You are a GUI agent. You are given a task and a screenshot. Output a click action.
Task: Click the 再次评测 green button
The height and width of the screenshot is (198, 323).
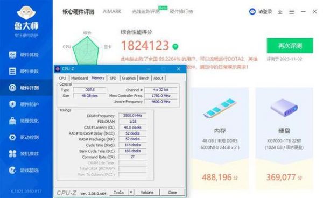click(x=290, y=46)
